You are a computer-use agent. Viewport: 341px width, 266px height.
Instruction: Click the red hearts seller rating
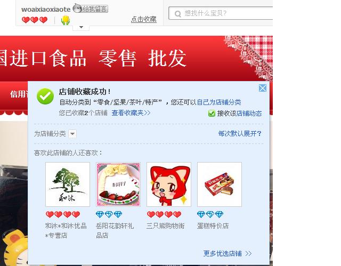coord(35,20)
